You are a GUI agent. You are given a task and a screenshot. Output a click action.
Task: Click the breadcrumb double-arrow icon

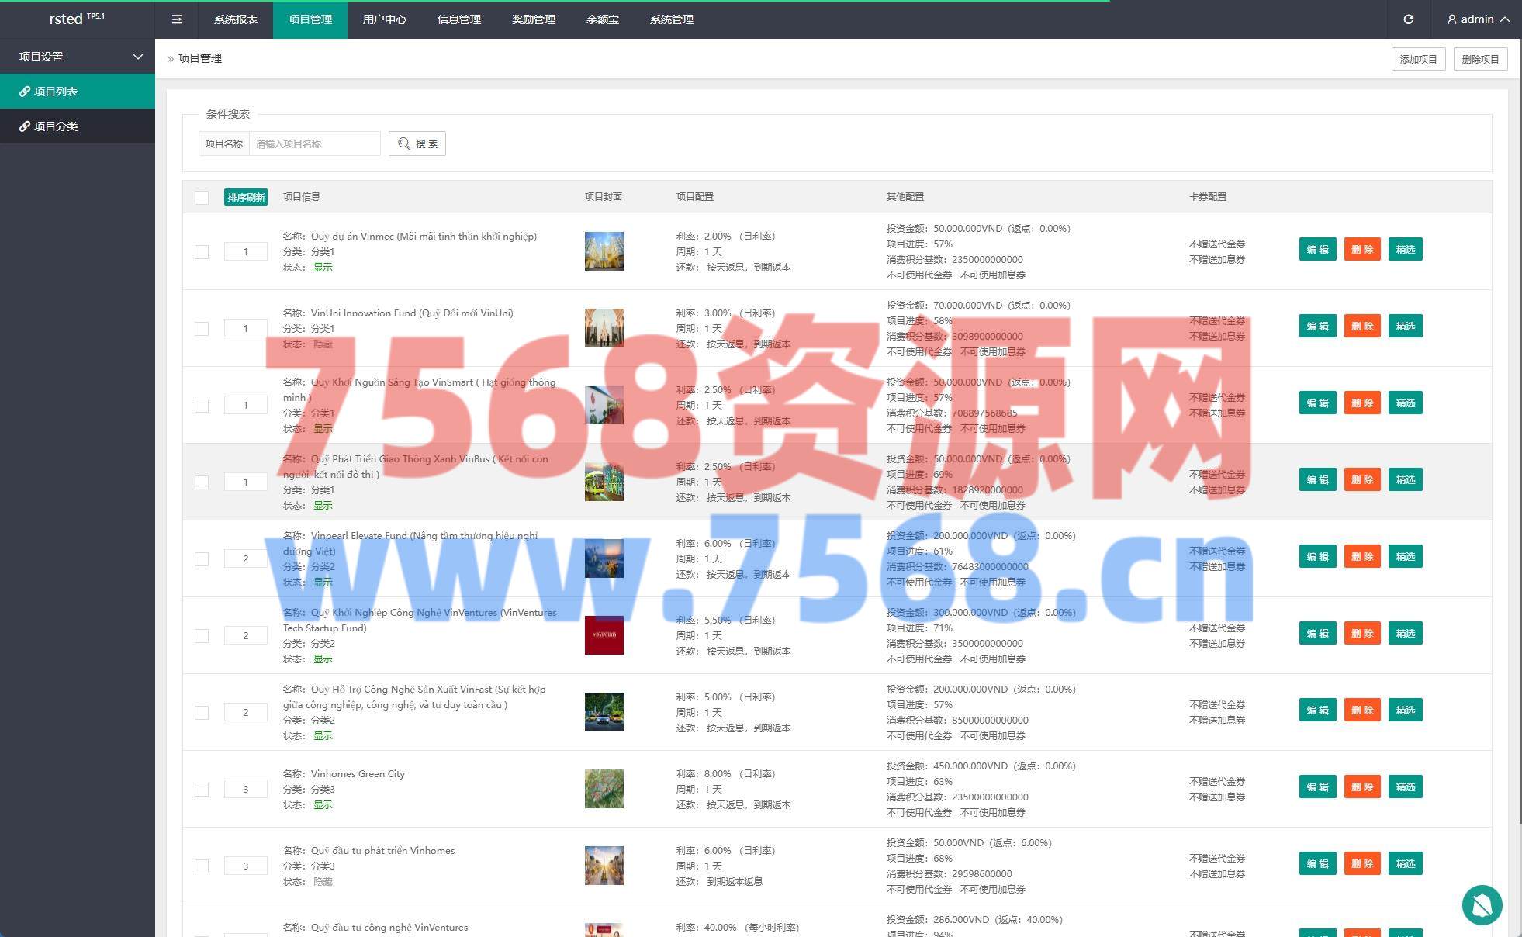[171, 59]
